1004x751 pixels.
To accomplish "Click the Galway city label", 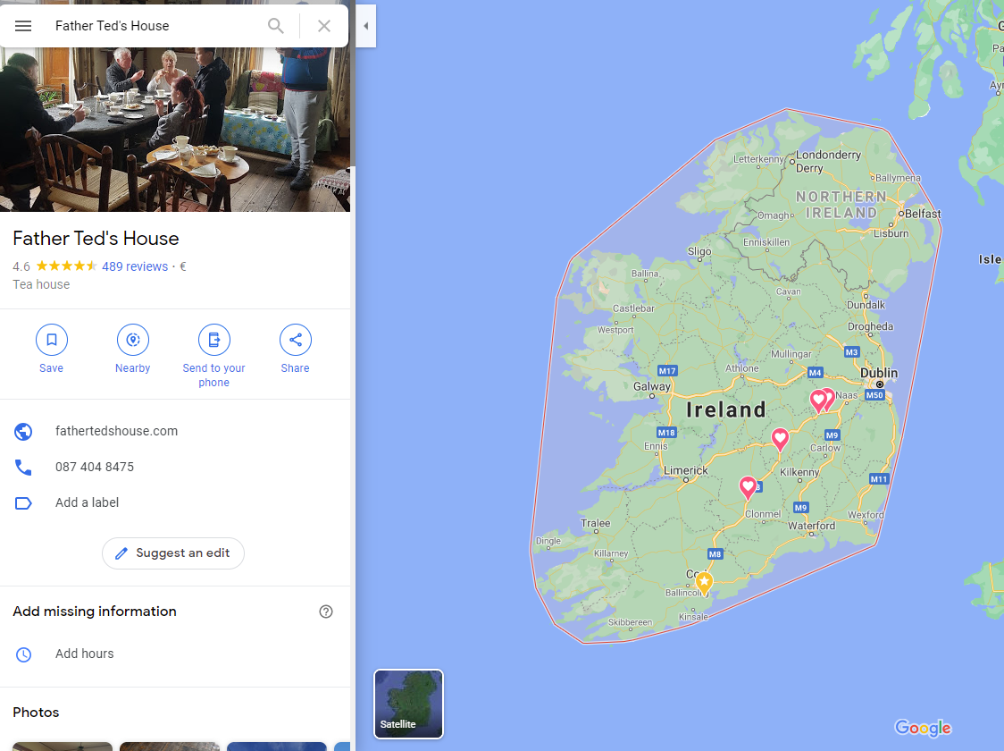I will click(x=652, y=386).
